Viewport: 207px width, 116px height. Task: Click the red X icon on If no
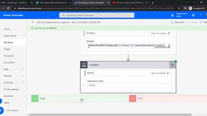(133, 99)
